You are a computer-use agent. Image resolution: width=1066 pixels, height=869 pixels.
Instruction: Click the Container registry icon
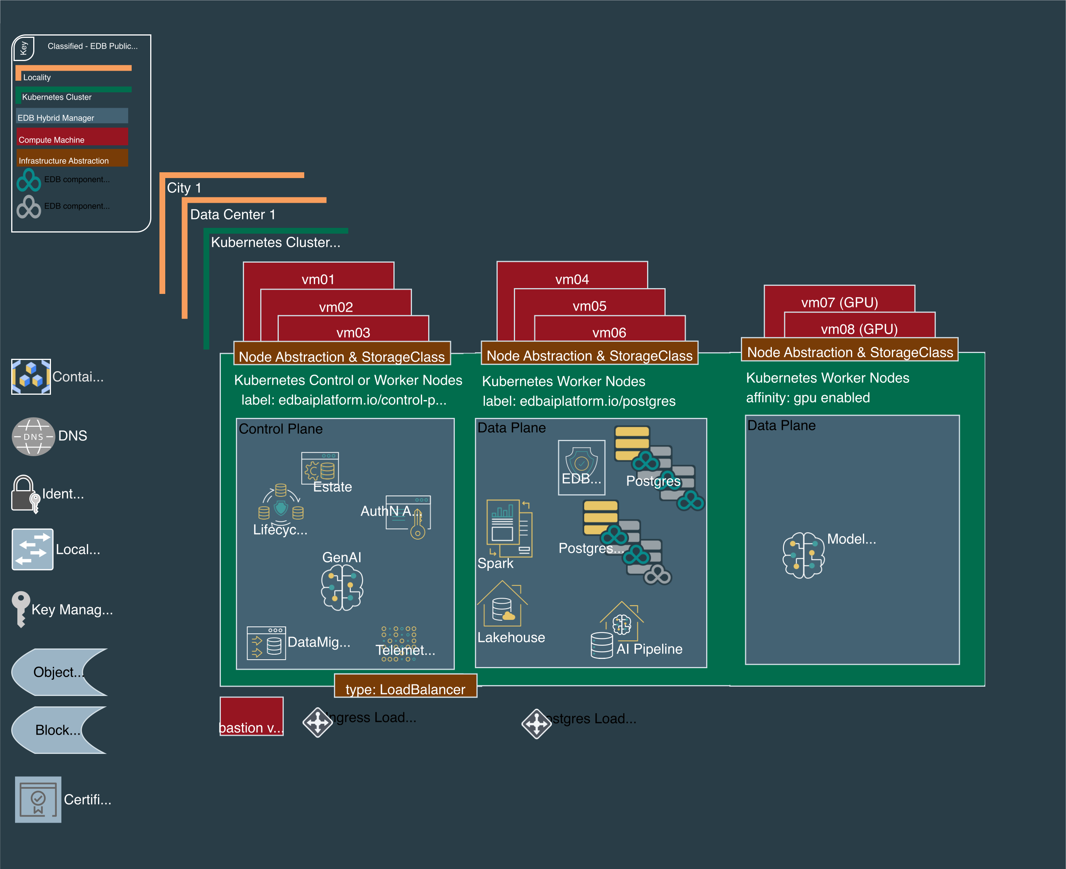pos(31,377)
